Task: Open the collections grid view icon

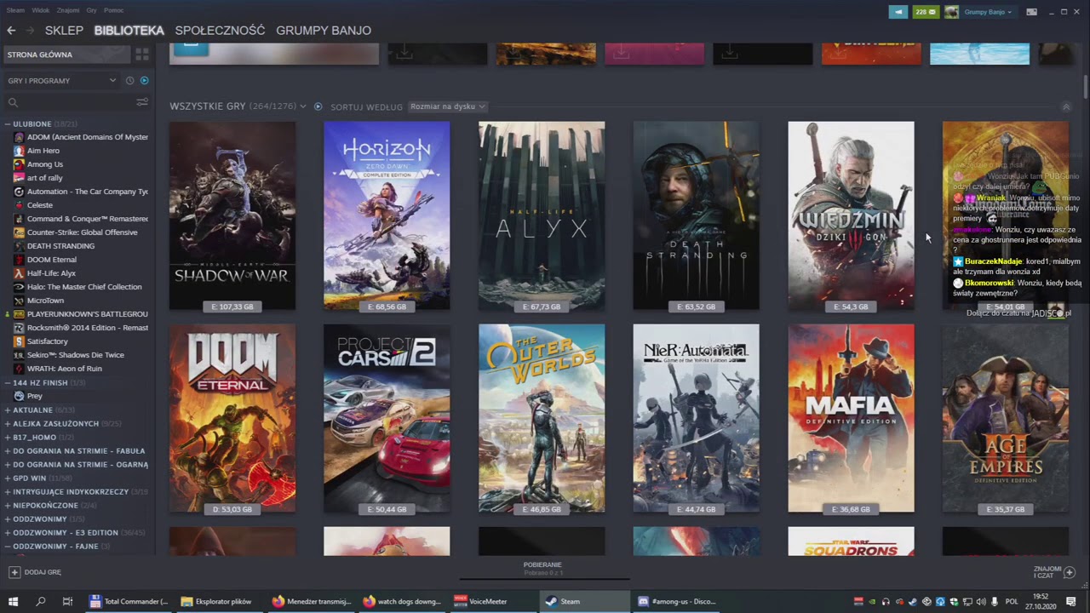Action: click(142, 54)
